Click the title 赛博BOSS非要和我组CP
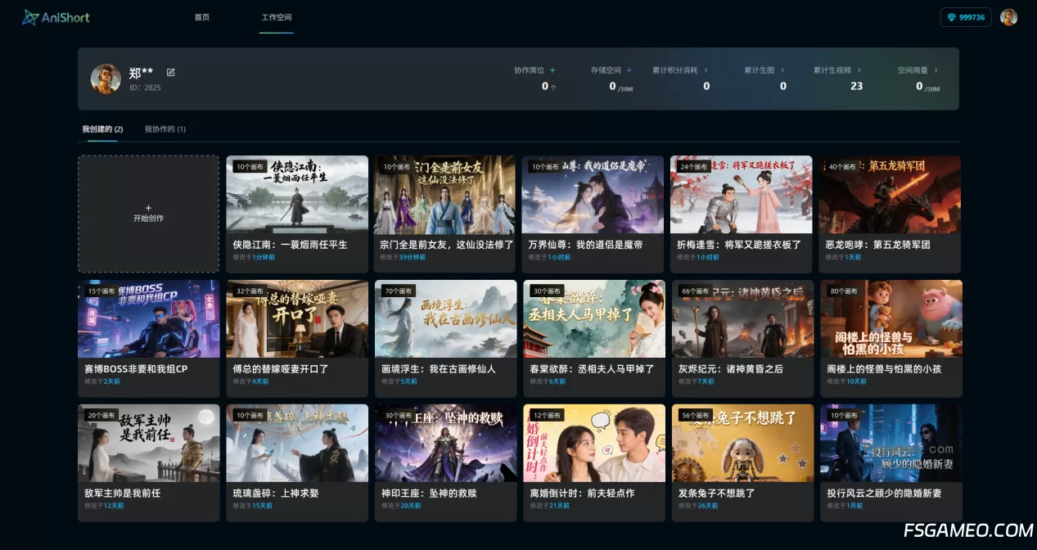Image resolution: width=1037 pixels, height=550 pixels. [x=136, y=368]
